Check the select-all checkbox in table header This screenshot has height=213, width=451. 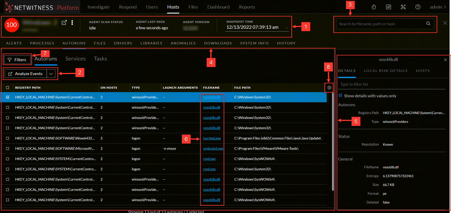pos(8,87)
